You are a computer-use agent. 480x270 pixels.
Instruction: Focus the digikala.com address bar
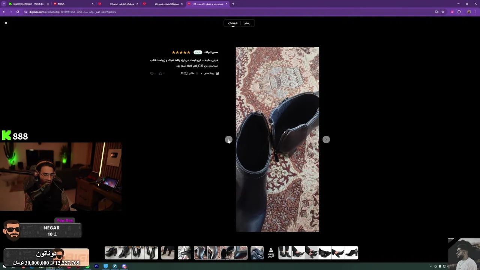(229, 12)
